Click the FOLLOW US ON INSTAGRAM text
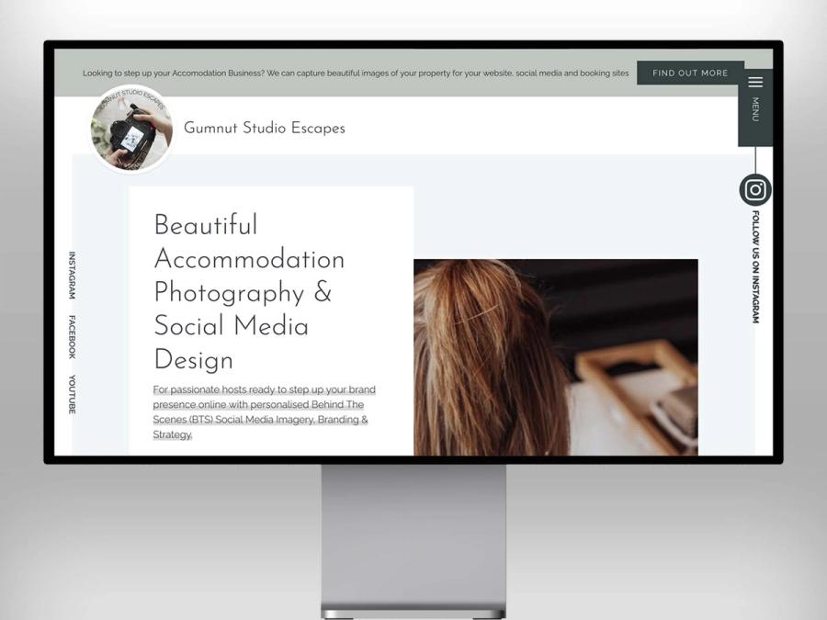This screenshot has width=827, height=620. 755,266
